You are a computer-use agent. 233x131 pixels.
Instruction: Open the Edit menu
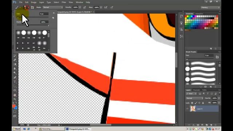tap(27, 2)
